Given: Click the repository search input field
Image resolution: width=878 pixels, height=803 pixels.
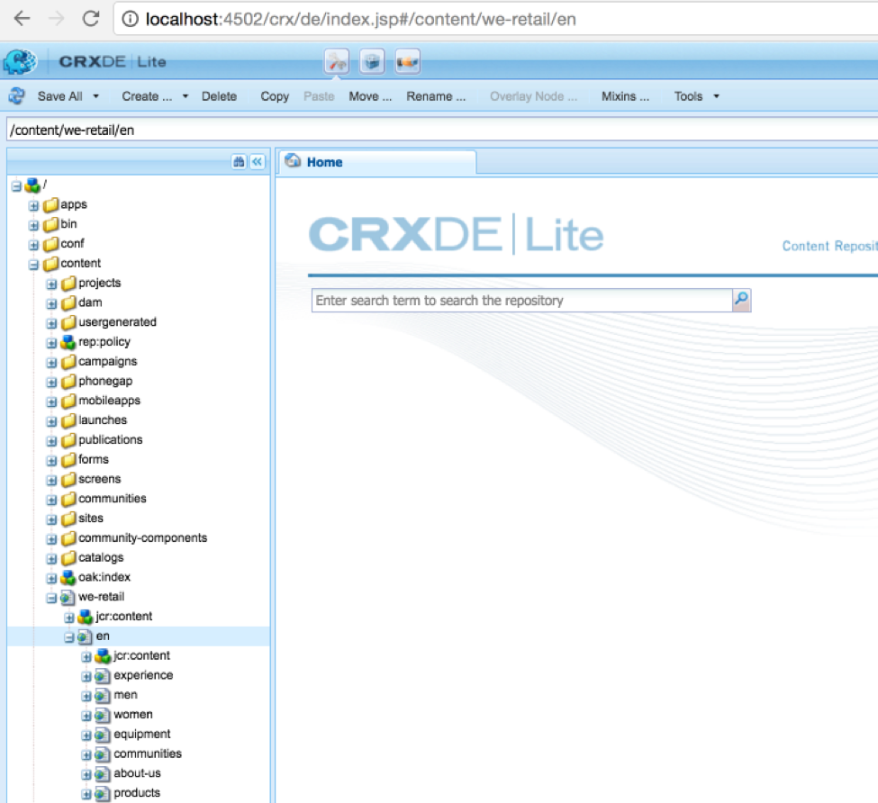Looking at the screenshot, I should pos(520,301).
